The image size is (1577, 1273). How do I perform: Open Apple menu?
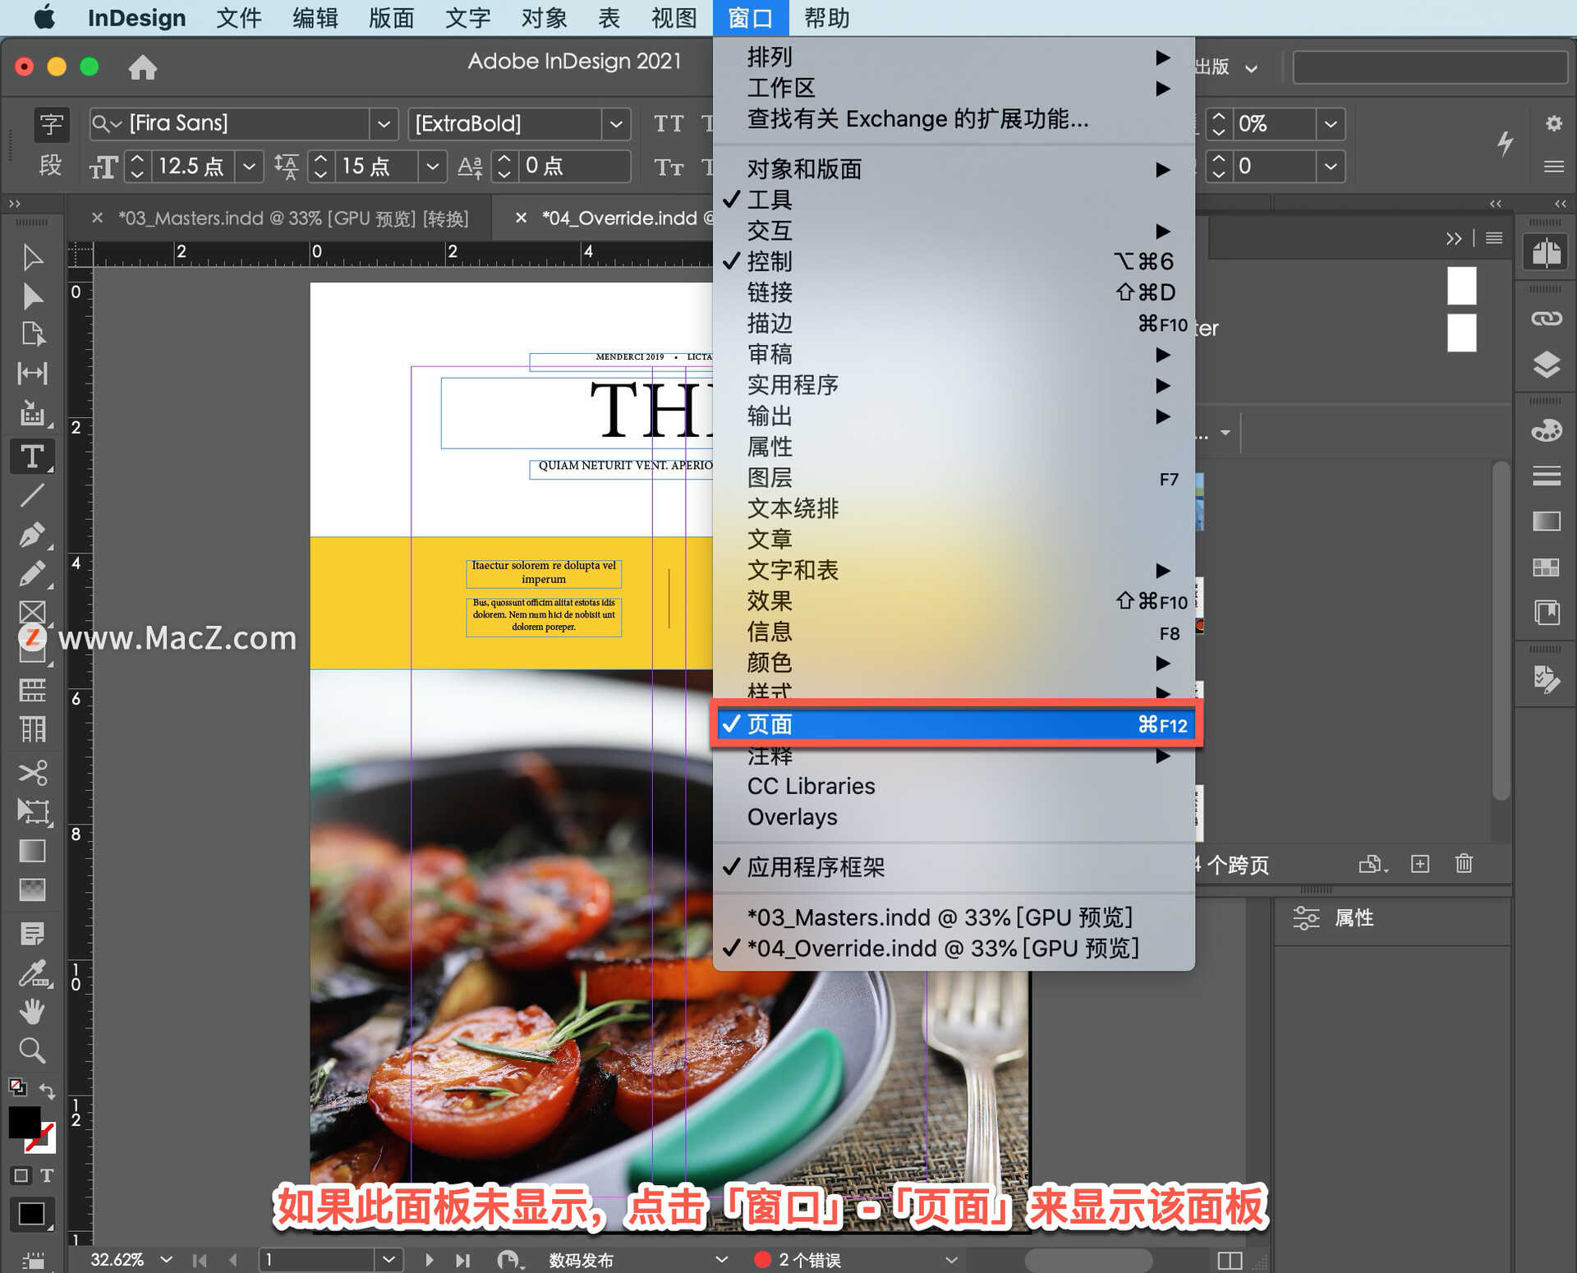pyautogui.click(x=44, y=17)
